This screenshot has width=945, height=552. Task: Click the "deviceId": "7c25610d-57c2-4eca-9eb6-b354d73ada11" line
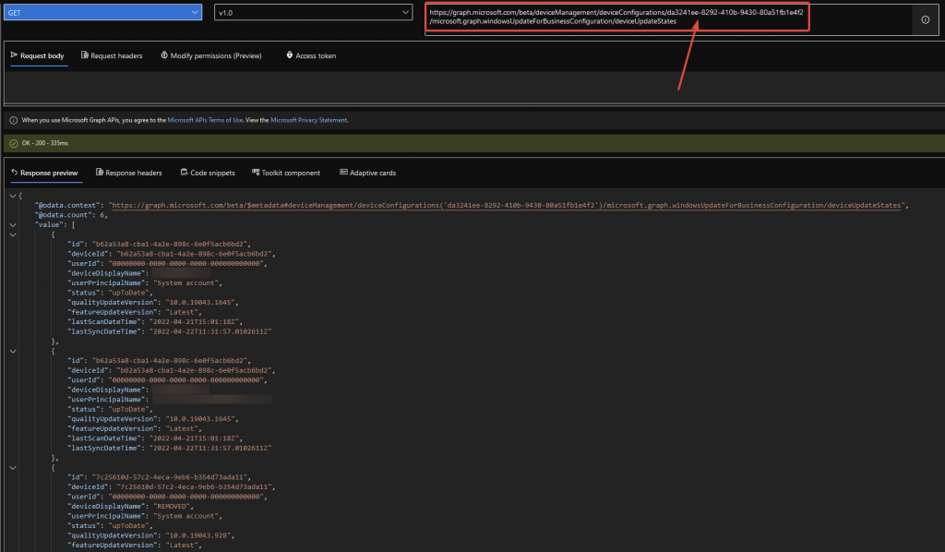(x=171, y=486)
